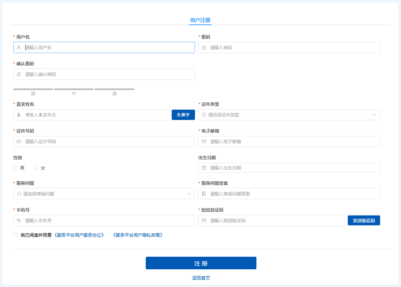401x287 pixels.
Task: Click the 返回首页 link
Action: [201, 278]
